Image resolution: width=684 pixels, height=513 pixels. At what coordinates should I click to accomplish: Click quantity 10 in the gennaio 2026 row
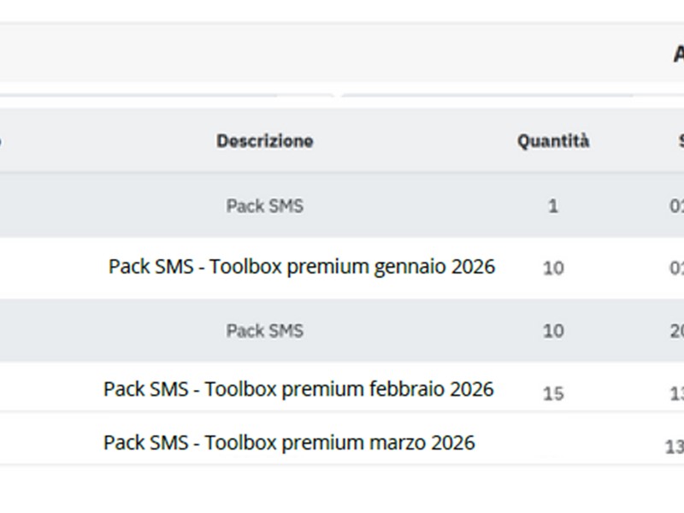(x=552, y=268)
